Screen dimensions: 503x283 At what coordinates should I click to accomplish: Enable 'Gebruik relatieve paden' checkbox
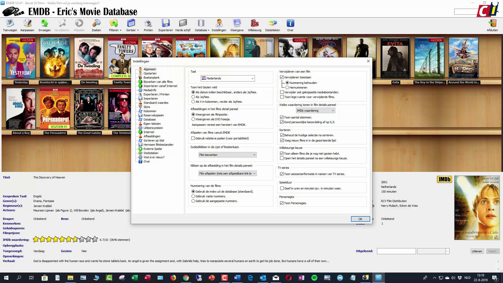point(193,138)
